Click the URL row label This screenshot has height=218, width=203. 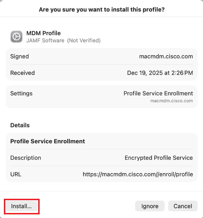coord(16,175)
